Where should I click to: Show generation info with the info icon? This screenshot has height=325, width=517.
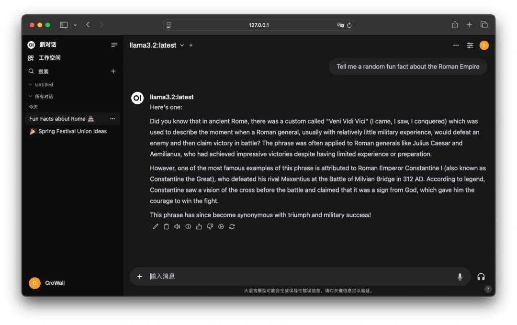pos(188,226)
